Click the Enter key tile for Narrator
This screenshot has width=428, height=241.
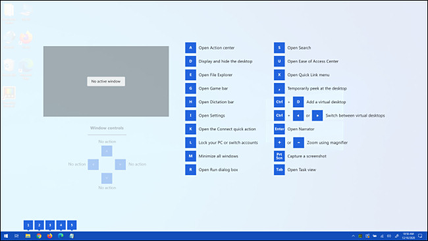coord(279,129)
